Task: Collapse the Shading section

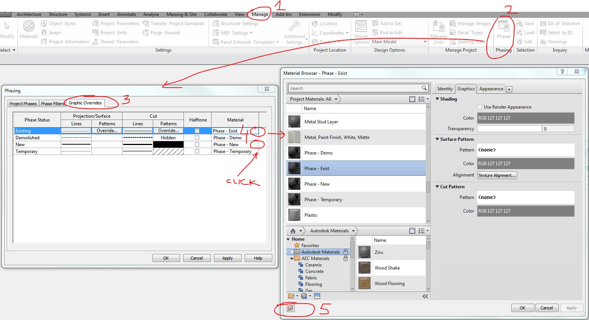Action: click(437, 99)
